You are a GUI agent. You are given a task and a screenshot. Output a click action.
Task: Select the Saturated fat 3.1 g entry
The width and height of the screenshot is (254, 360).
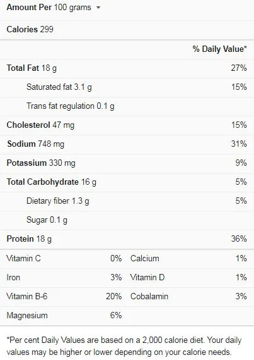pyautogui.click(x=59, y=87)
